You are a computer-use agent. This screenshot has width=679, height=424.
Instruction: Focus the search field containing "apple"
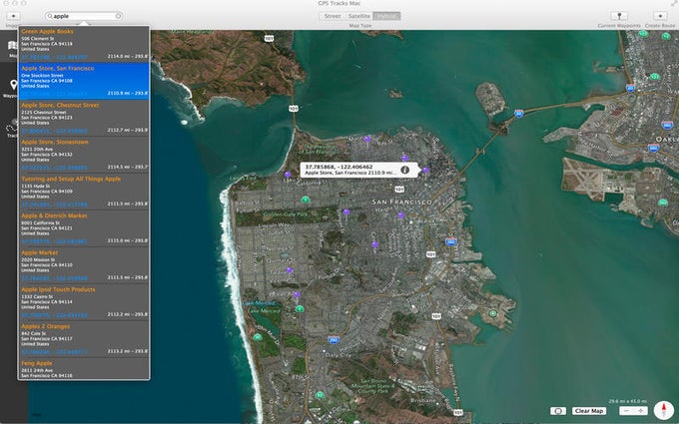[x=84, y=16]
